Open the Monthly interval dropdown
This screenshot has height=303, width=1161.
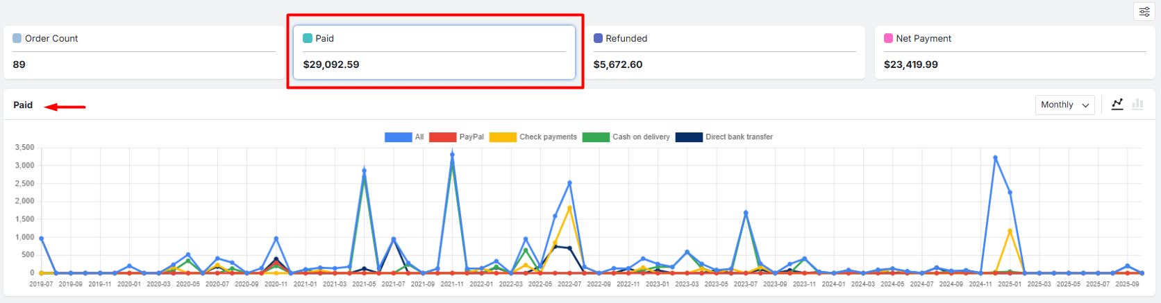coord(1064,105)
